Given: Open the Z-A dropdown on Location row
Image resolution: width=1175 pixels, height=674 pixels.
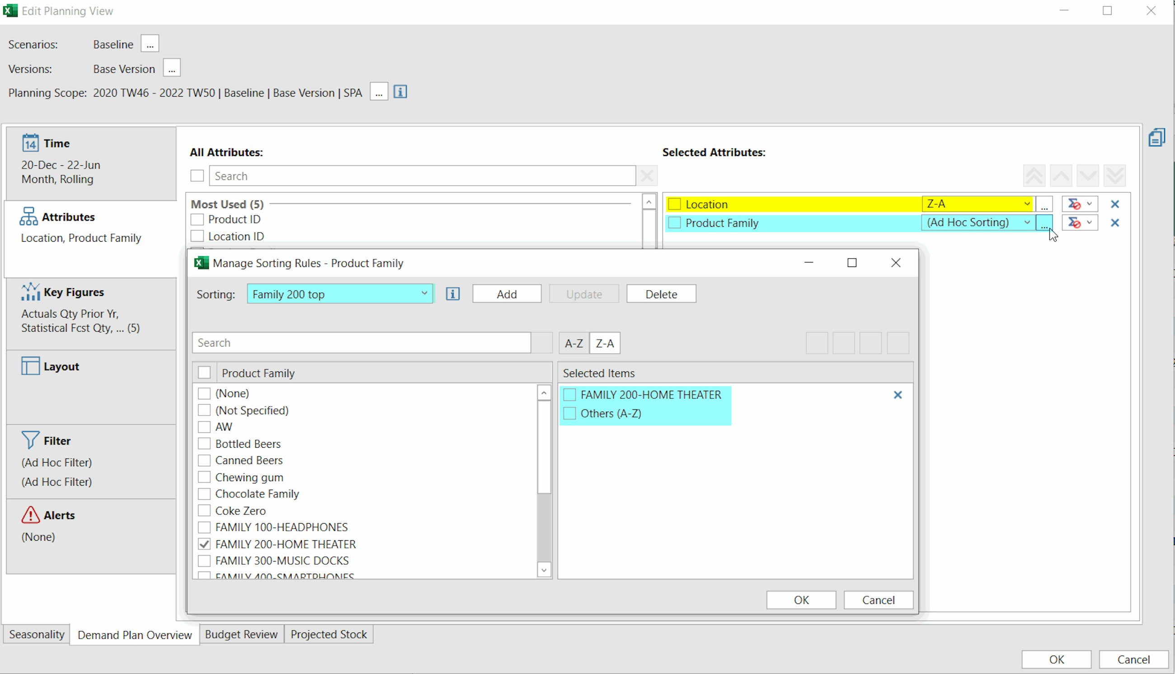Looking at the screenshot, I should tap(1027, 203).
